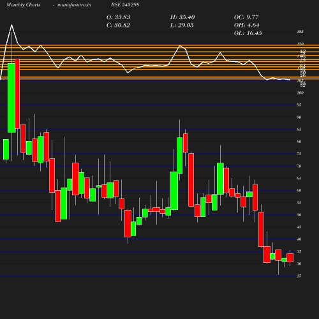
Task: Select the low value 'L: 29.05'
Action: 182,26
